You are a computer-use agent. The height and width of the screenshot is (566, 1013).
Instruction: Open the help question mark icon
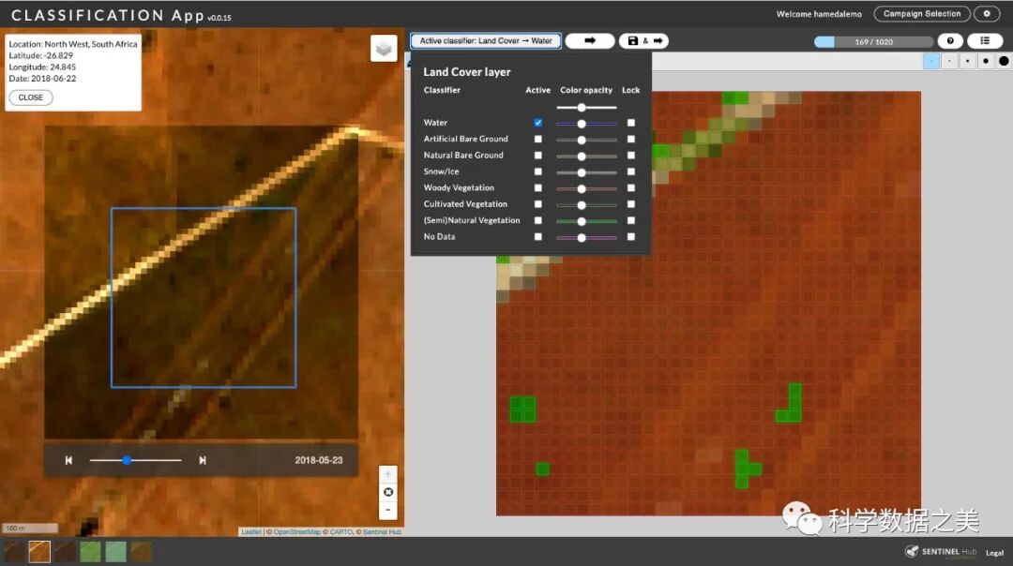(x=950, y=41)
